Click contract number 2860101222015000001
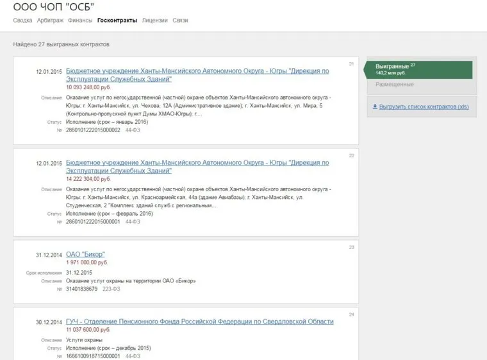 [x=94, y=221]
